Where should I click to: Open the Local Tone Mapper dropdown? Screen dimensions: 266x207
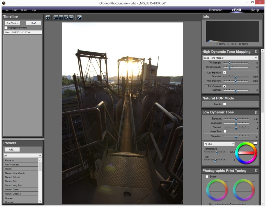pos(230,57)
